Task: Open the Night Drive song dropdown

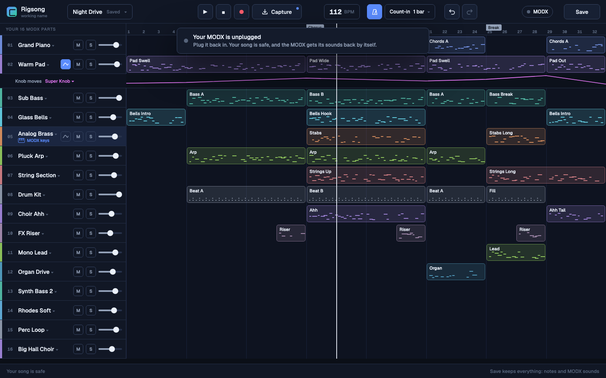Action: (100, 12)
